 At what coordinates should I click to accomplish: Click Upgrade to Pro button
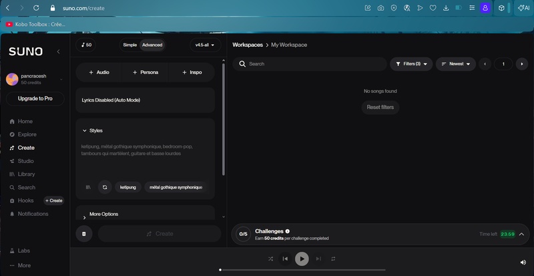(35, 99)
